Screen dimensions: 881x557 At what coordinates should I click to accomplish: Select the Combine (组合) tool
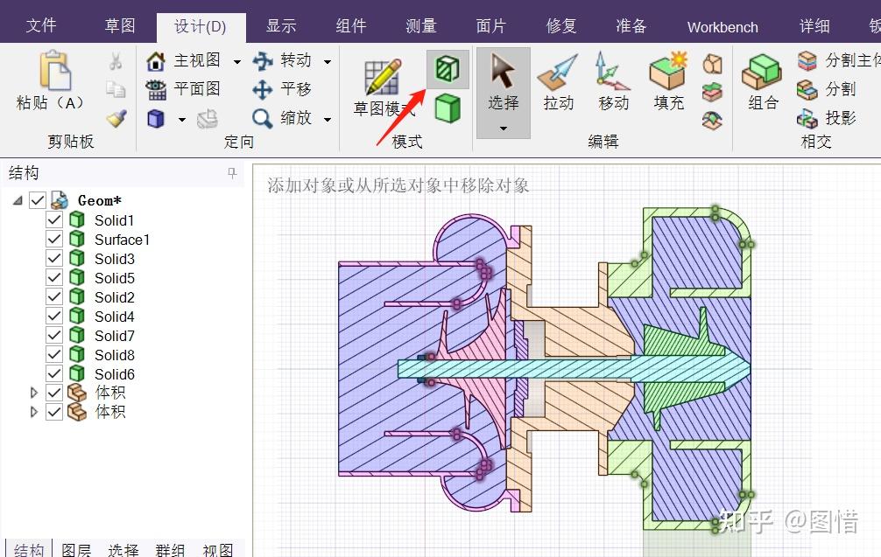(761, 85)
